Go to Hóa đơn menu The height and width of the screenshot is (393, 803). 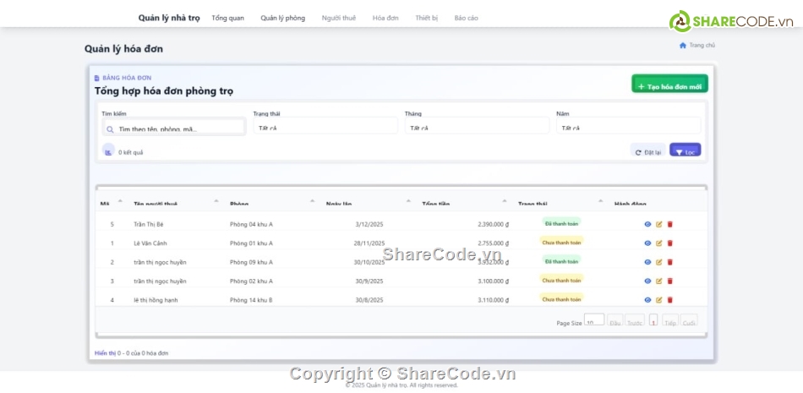(385, 18)
